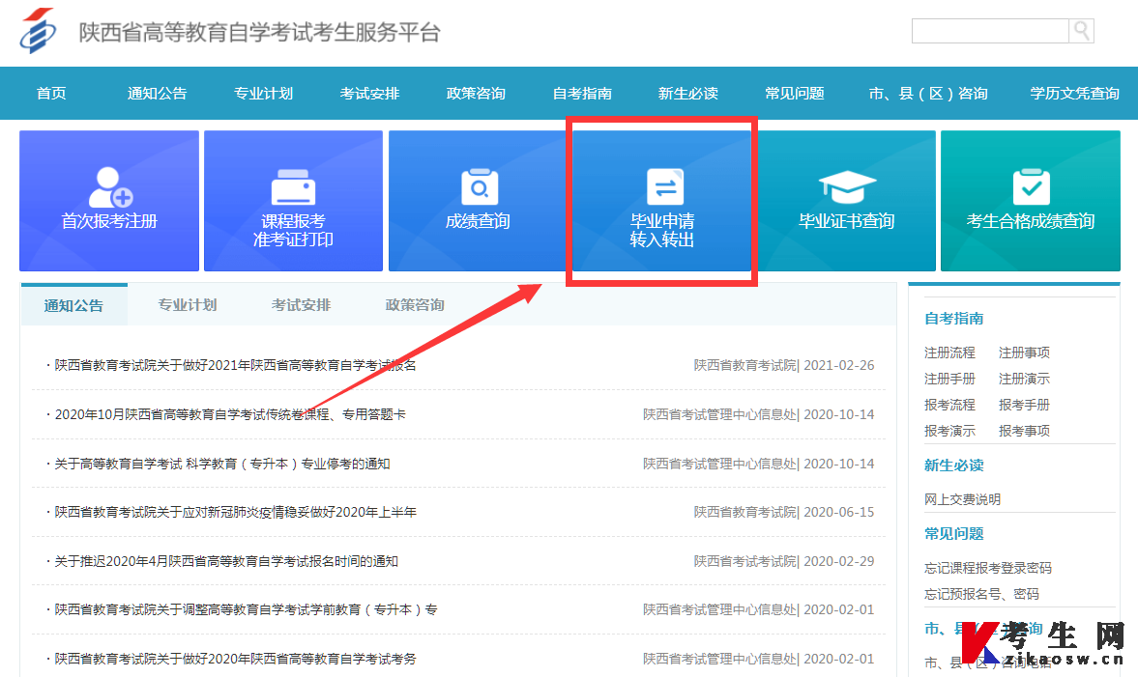Click the 毕业申请转入转出 transfer arrows icon
Viewport: 1138px width, 677px height.
pyautogui.click(x=662, y=186)
